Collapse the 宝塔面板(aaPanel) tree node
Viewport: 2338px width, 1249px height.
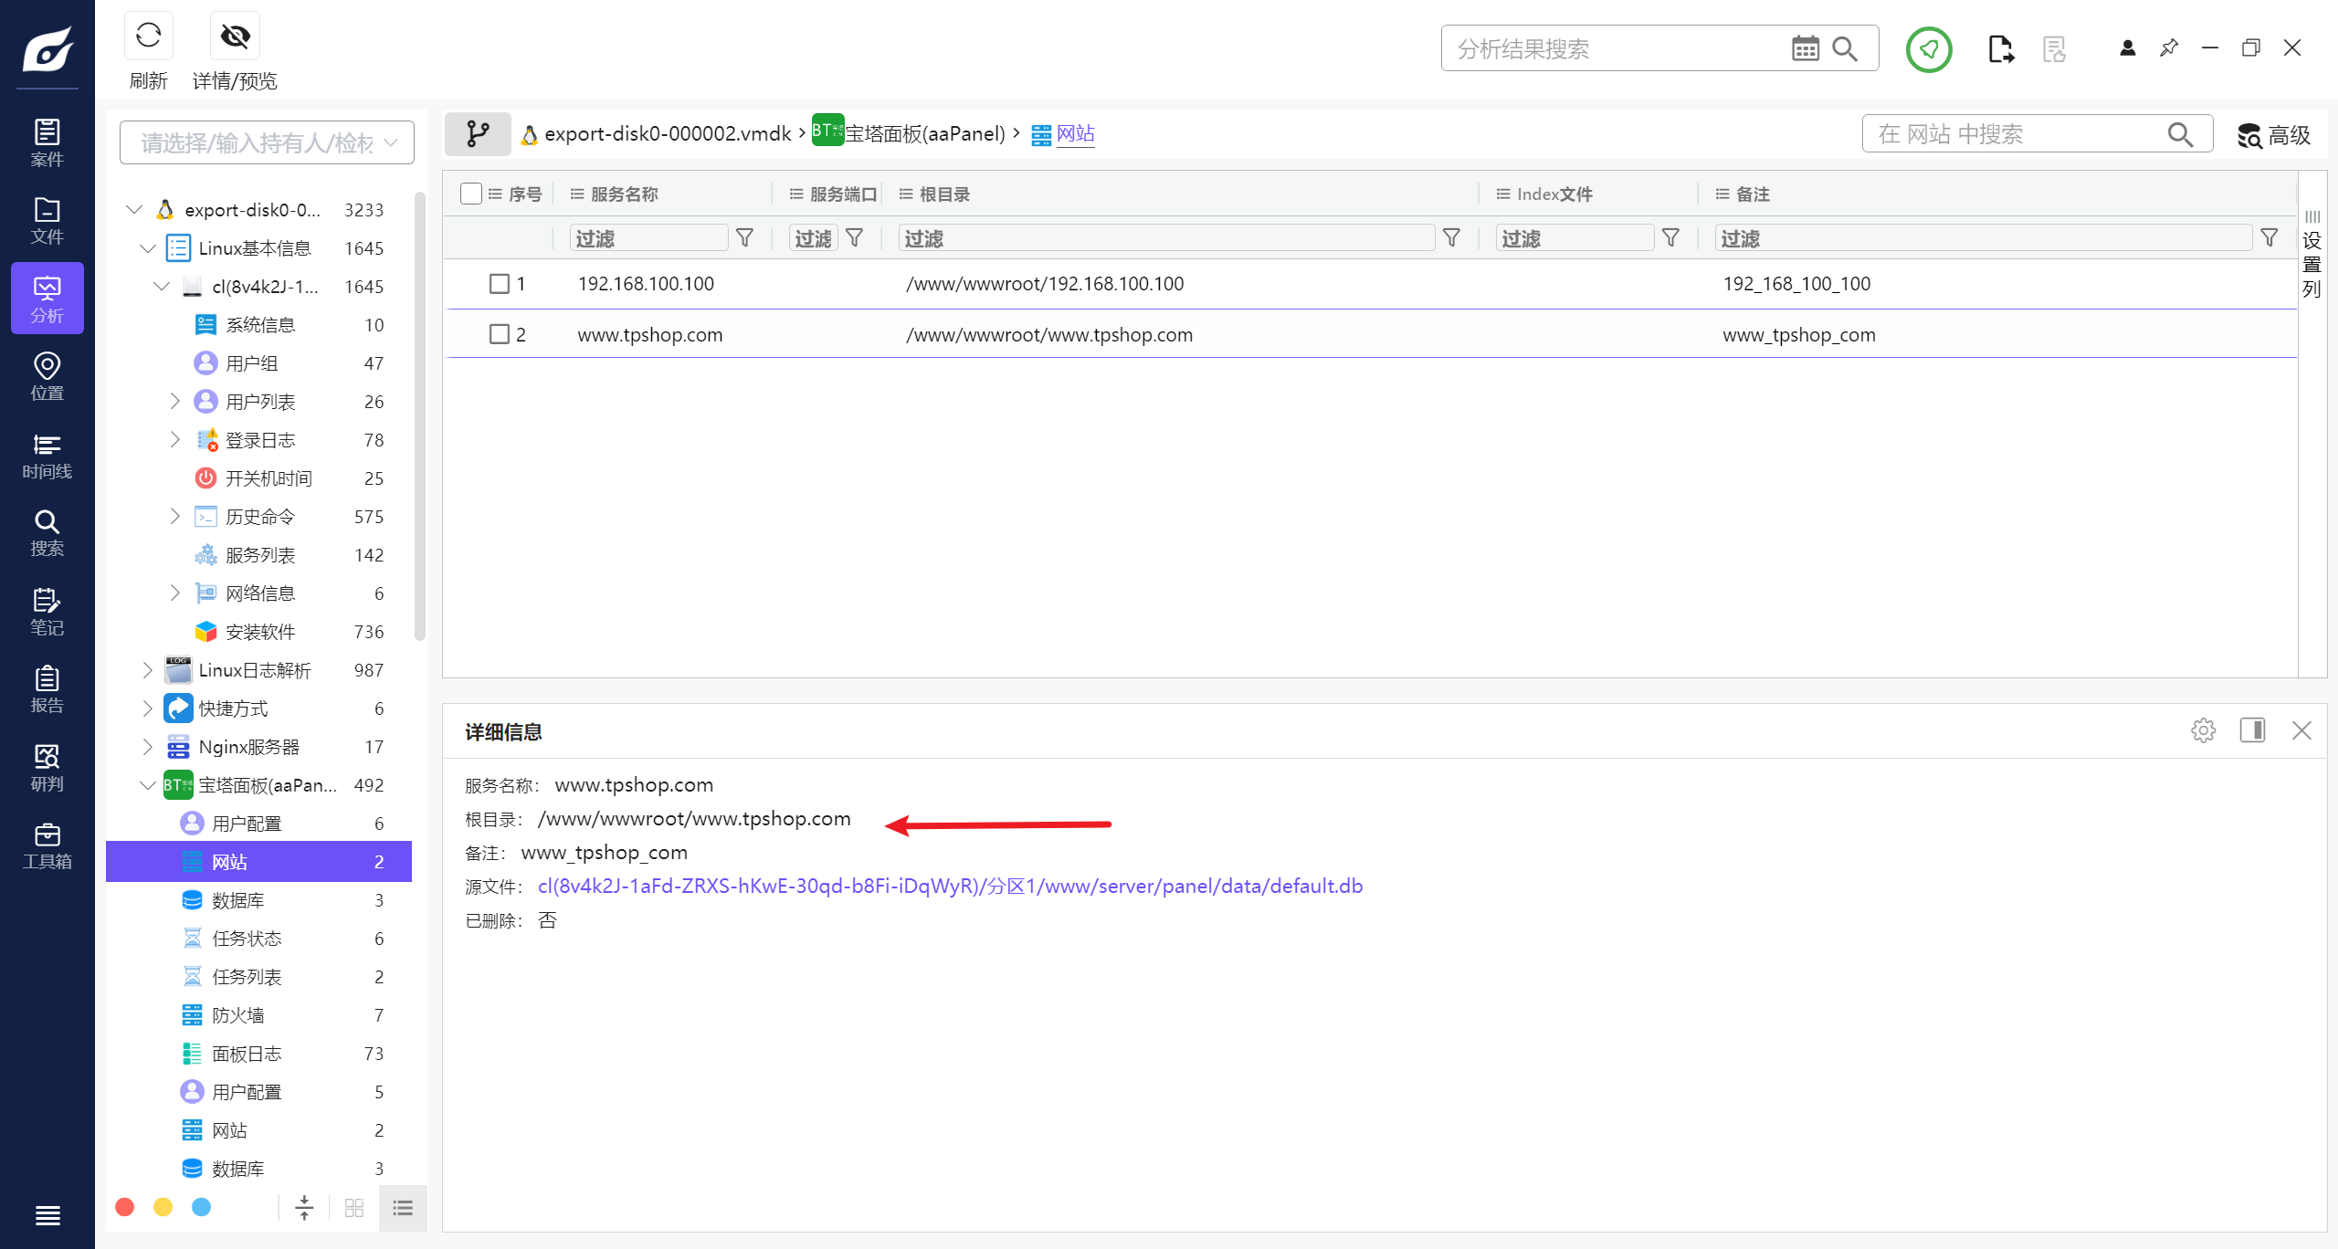148,785
